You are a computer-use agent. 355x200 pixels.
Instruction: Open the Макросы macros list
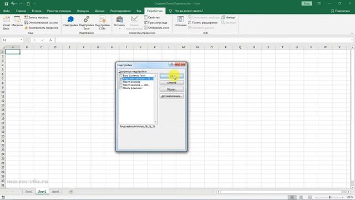pyautogui.click(x=17, y=22)
